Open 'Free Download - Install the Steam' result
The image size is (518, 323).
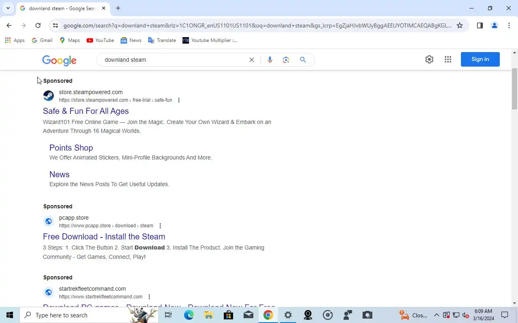104,237
